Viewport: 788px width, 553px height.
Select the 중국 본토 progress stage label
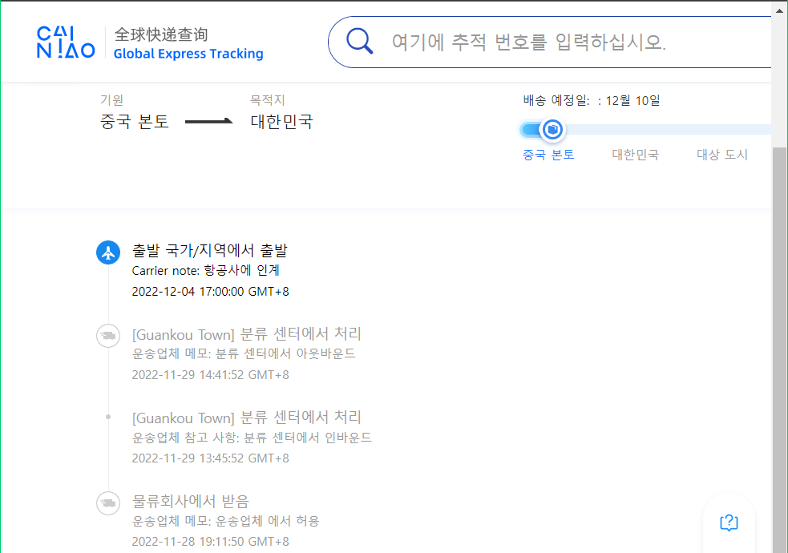tap(548, 155)
